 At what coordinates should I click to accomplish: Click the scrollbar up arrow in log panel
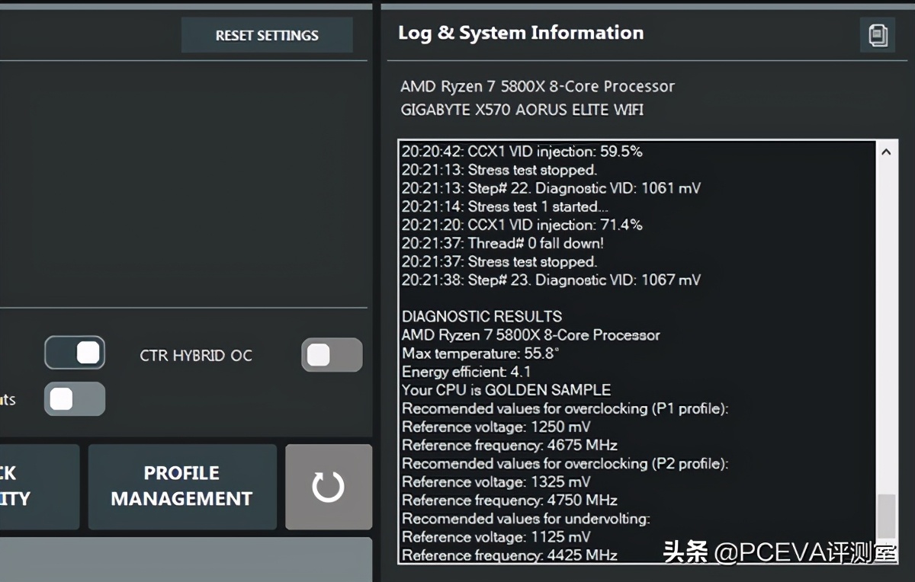click(x=886, y=151)
